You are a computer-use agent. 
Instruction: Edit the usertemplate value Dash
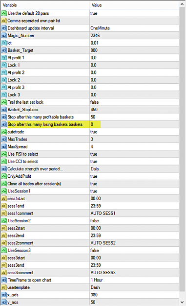[x=95, y=287]
